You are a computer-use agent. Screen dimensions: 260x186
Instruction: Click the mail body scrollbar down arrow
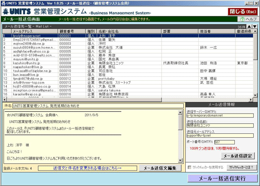click(x=180, y=160)
